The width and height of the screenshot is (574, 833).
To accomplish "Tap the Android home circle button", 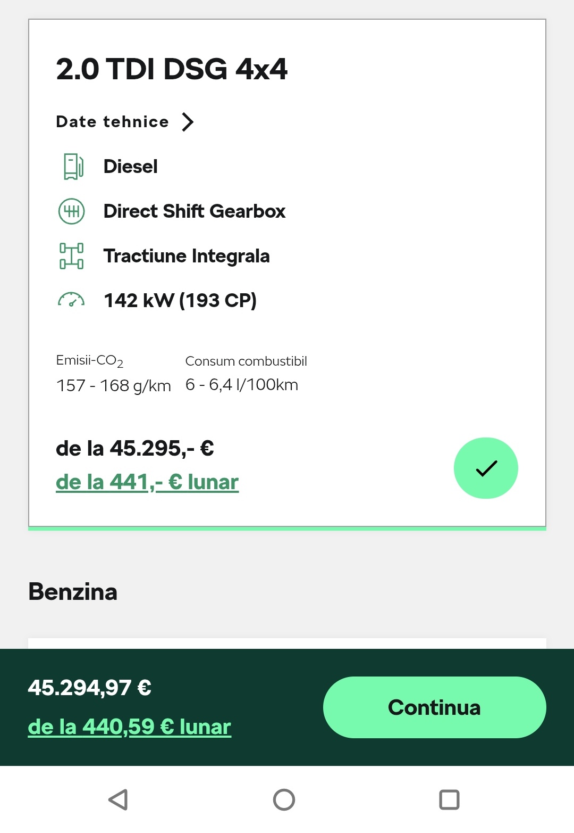I will click(x=284, y=799).
